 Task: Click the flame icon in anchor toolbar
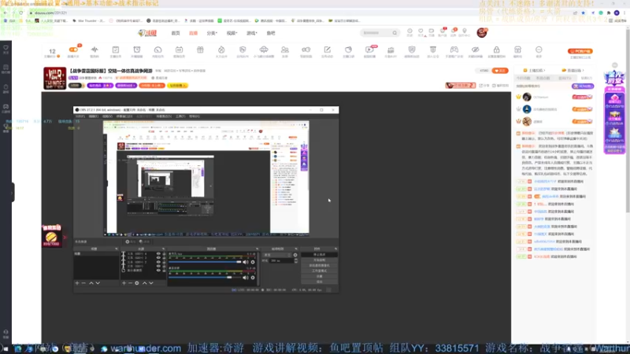click(221, 50)
